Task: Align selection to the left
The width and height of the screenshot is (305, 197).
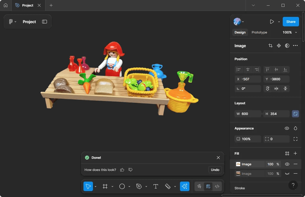Action: (x=239, y=70)
